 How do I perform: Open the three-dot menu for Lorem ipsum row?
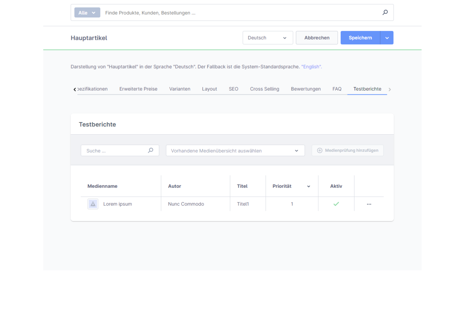tap(369, 204)
